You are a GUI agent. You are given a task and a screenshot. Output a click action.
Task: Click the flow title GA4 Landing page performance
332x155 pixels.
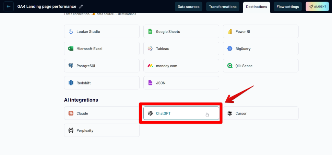[x=47, y=6]
